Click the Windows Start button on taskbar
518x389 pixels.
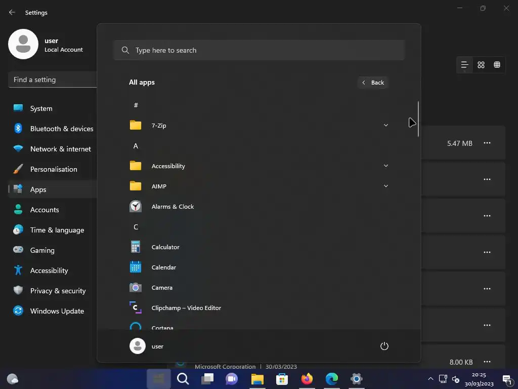click(x=158, y=379)
